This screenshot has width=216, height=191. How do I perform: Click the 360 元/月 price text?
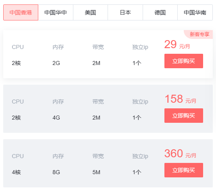pos(180,154)
